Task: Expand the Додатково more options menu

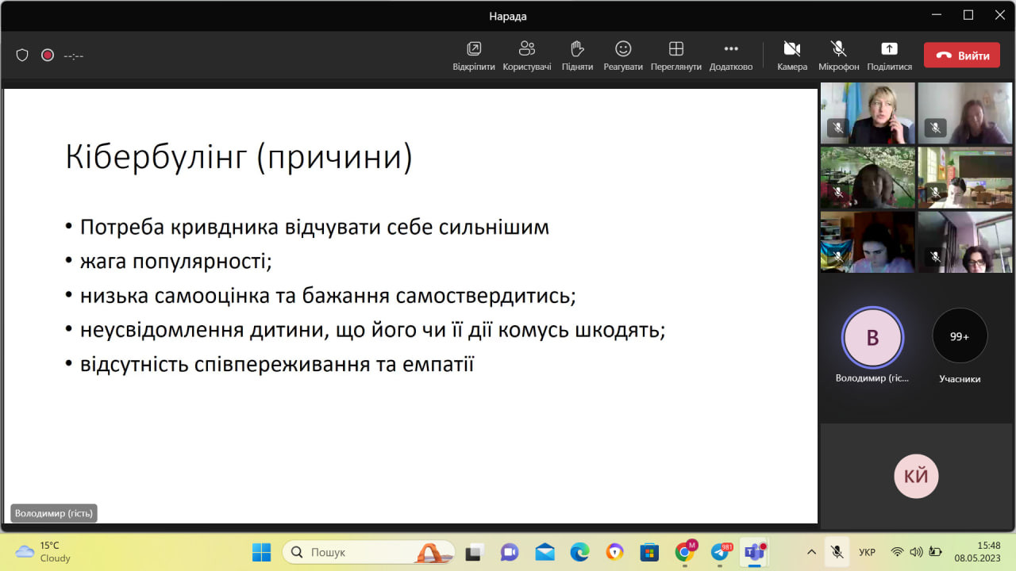Action: click(x=730, y=55)
